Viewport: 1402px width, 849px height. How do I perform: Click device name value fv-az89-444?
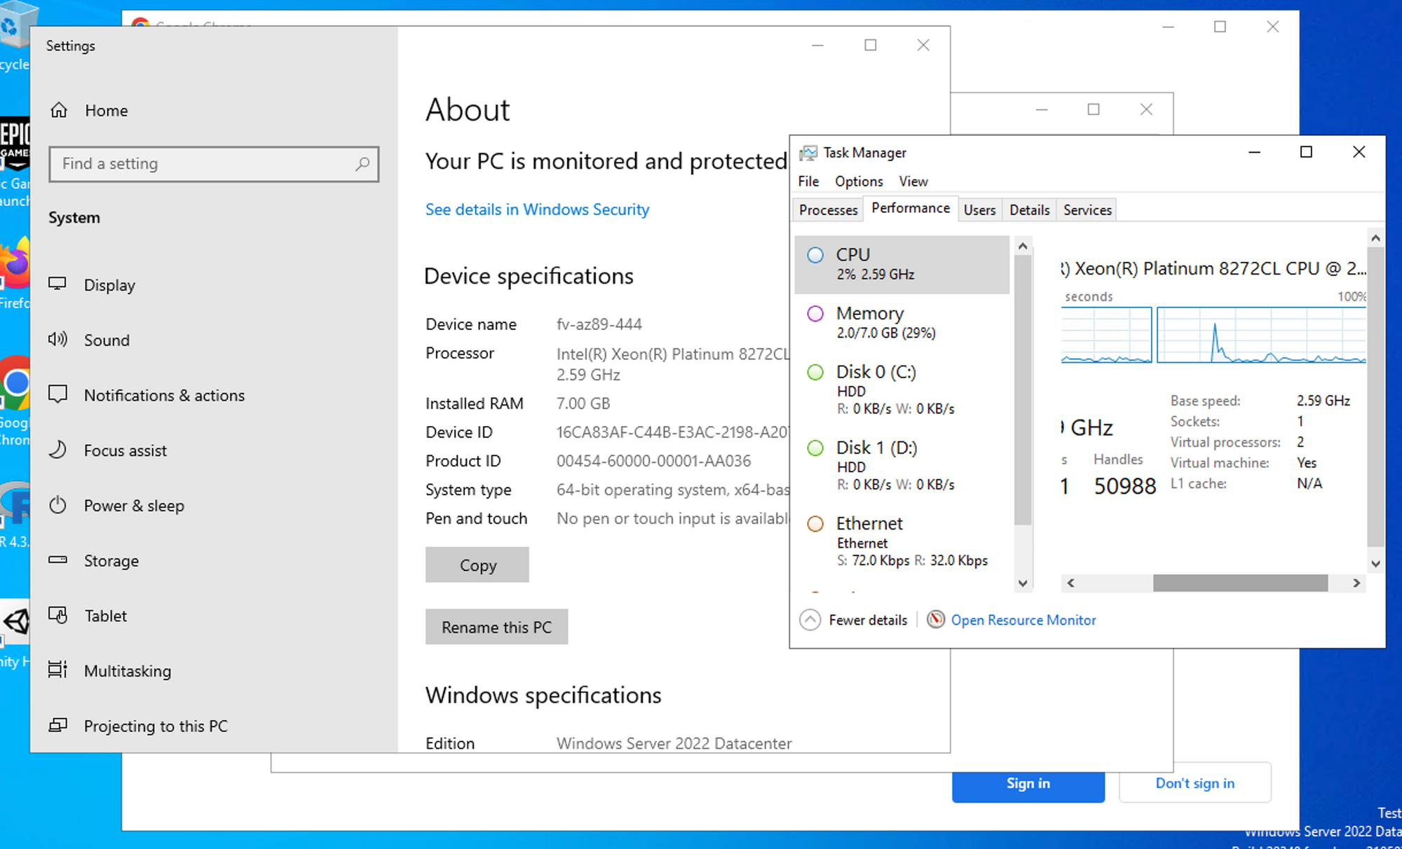(599, 324)
